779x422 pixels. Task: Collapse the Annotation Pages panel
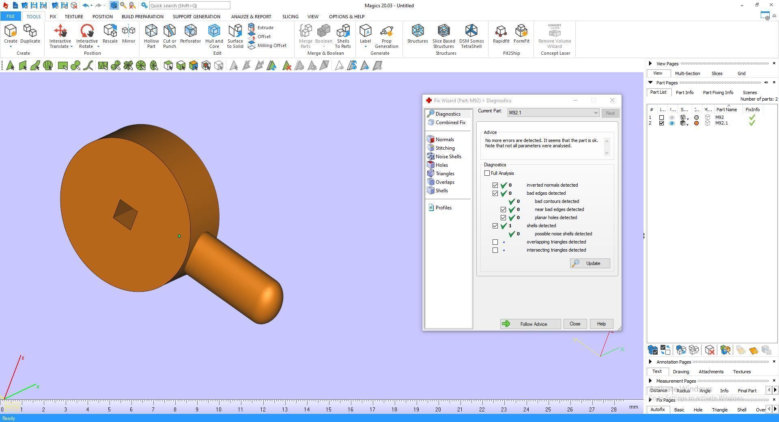point(650,362)
